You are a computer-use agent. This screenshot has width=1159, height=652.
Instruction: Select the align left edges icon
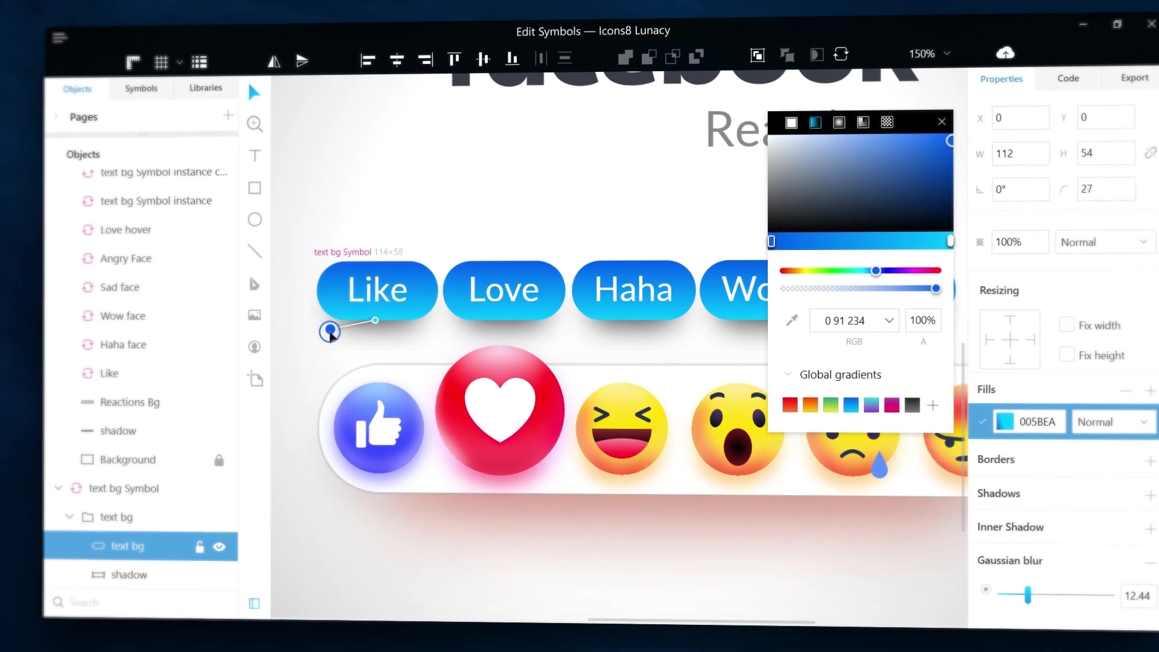[x=368, y=58]
